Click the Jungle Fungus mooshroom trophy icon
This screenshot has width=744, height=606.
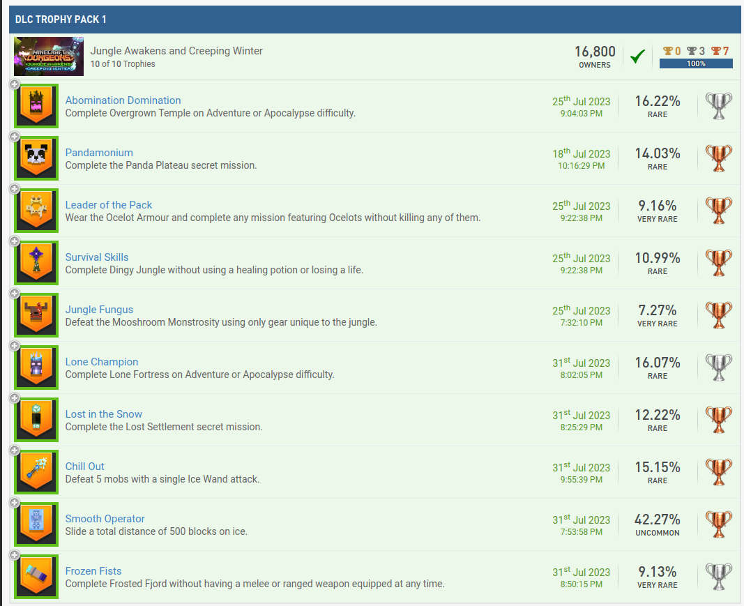(x=36, y=316)
